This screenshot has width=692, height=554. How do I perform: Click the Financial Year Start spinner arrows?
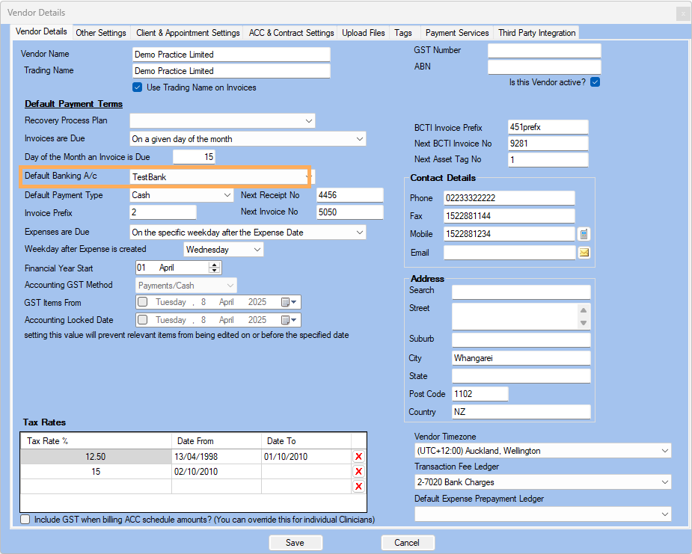tap(215, 268)
